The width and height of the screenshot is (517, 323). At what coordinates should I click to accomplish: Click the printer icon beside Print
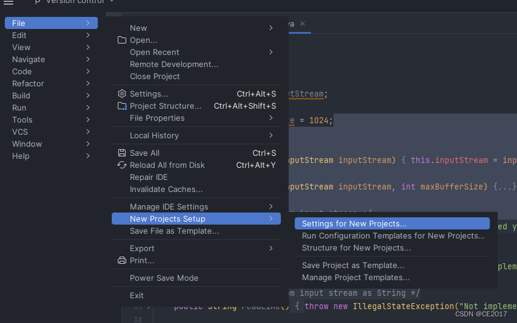(122, 261)
